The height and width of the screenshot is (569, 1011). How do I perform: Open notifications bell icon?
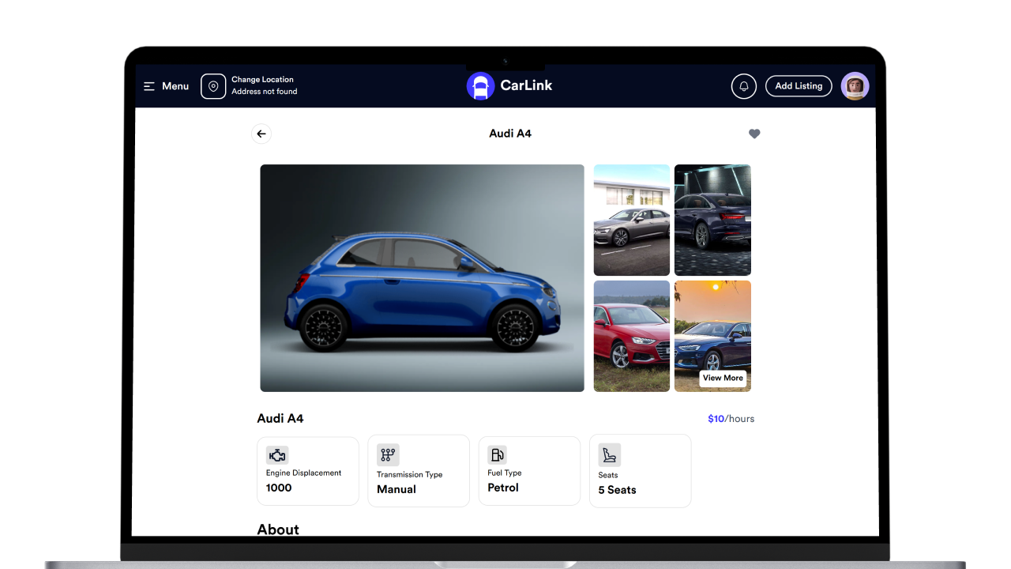coord(744,86)
